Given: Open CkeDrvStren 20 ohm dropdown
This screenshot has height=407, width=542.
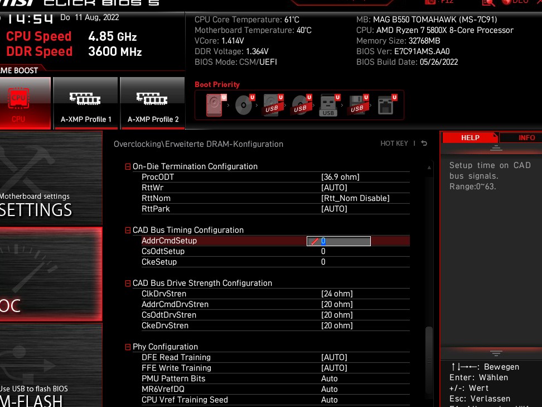Looking at the screenshot, I should pos(337,325).
